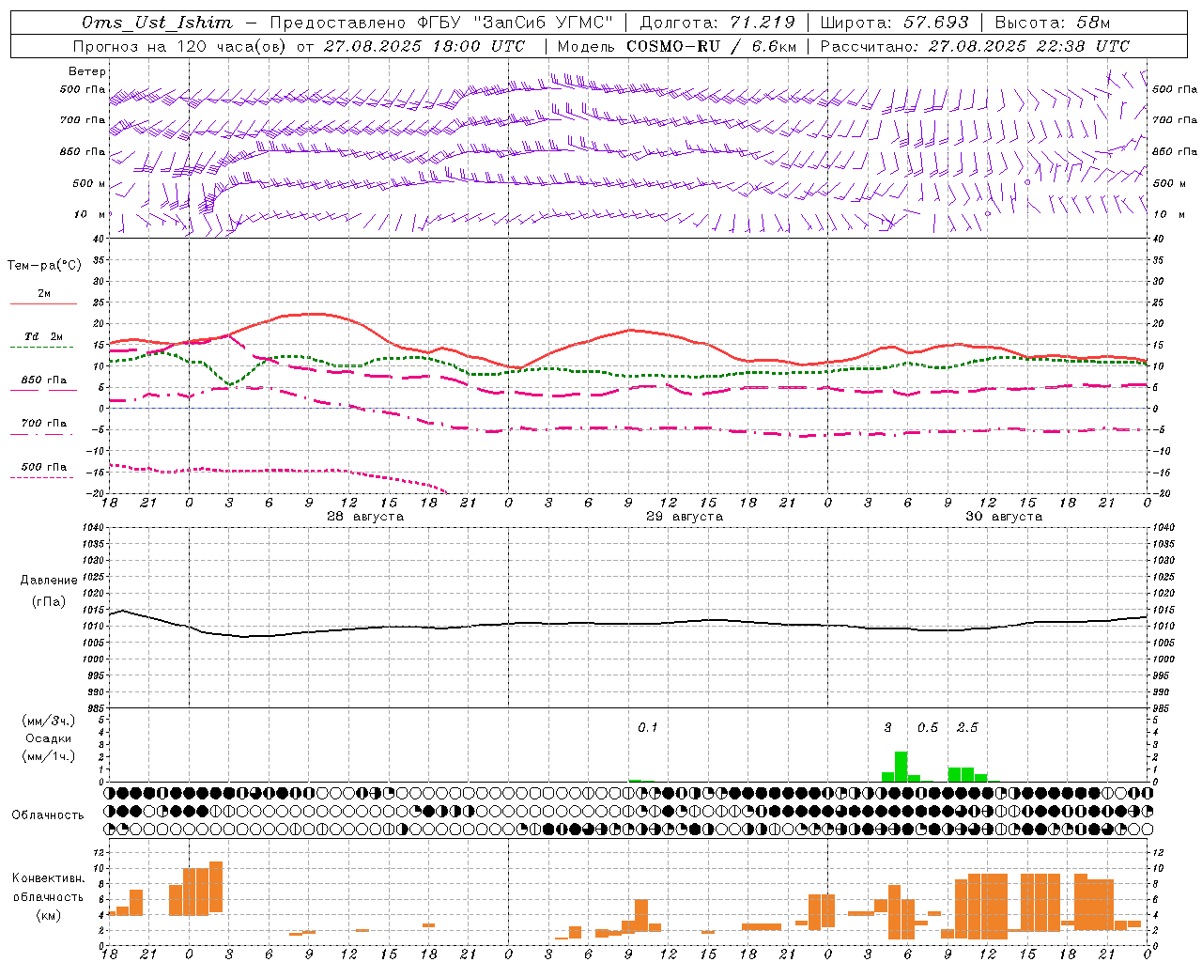Click the (гПа) unit under Давление
The width and height of the screenshot is (1202, 962).
point(49,602)
